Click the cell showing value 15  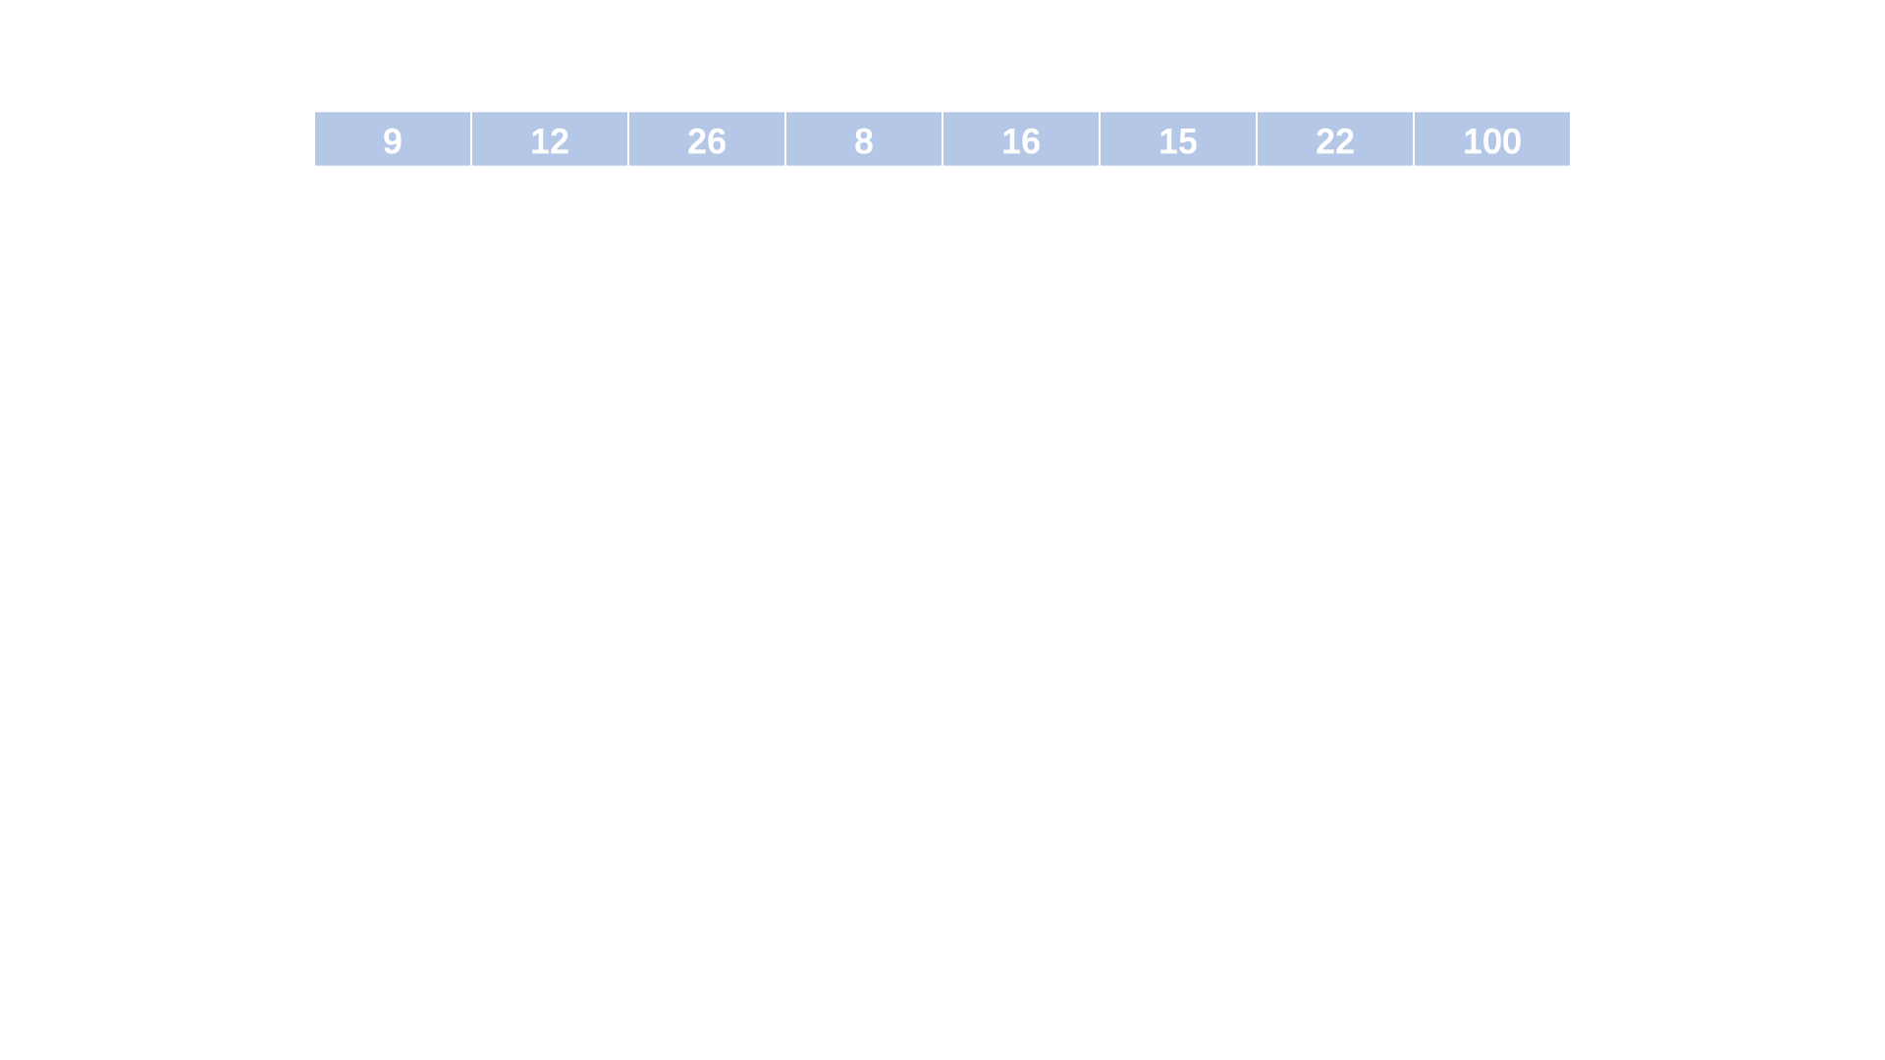click(x=1178, y=138)
